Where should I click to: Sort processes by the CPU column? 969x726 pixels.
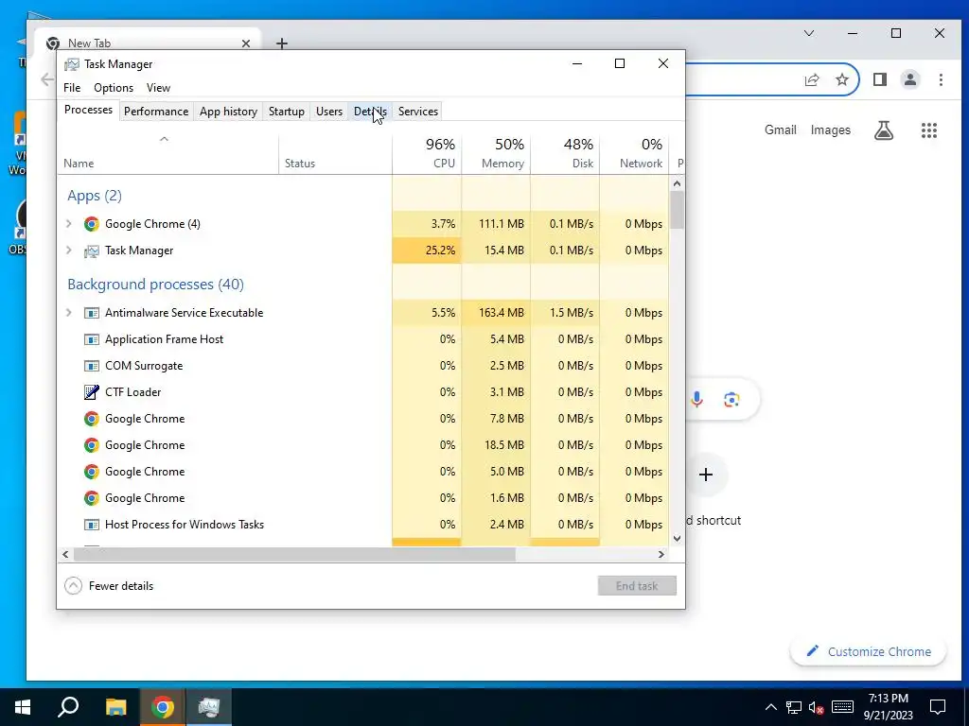click(427, 153)
